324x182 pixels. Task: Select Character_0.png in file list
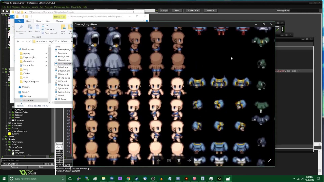coord(64,64)
